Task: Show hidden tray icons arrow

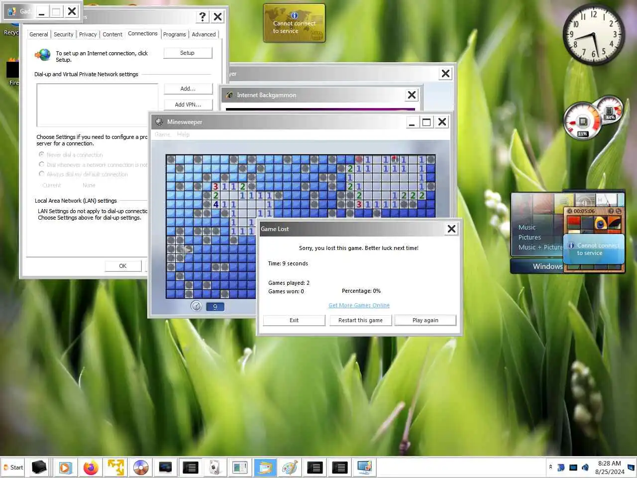Action: [550, 467]
